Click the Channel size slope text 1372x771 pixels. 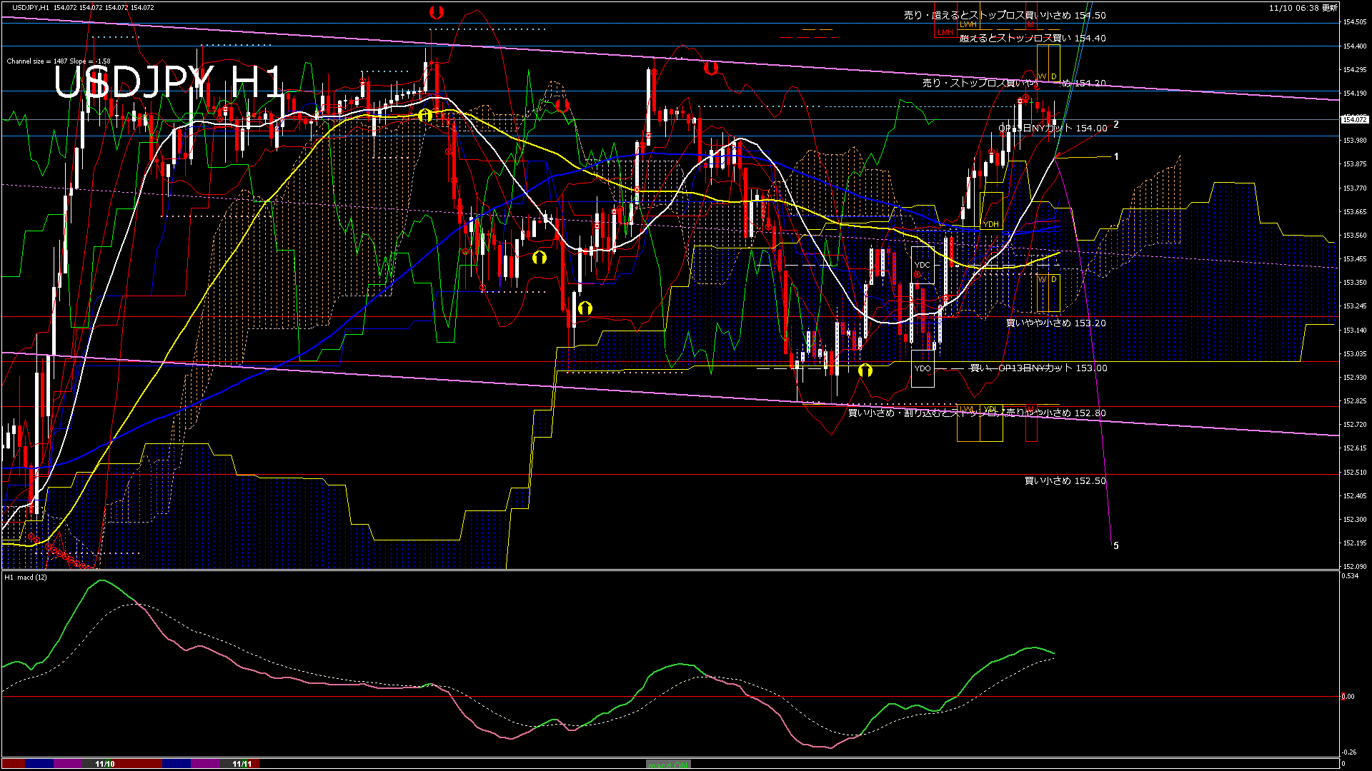tap(59, 61)
